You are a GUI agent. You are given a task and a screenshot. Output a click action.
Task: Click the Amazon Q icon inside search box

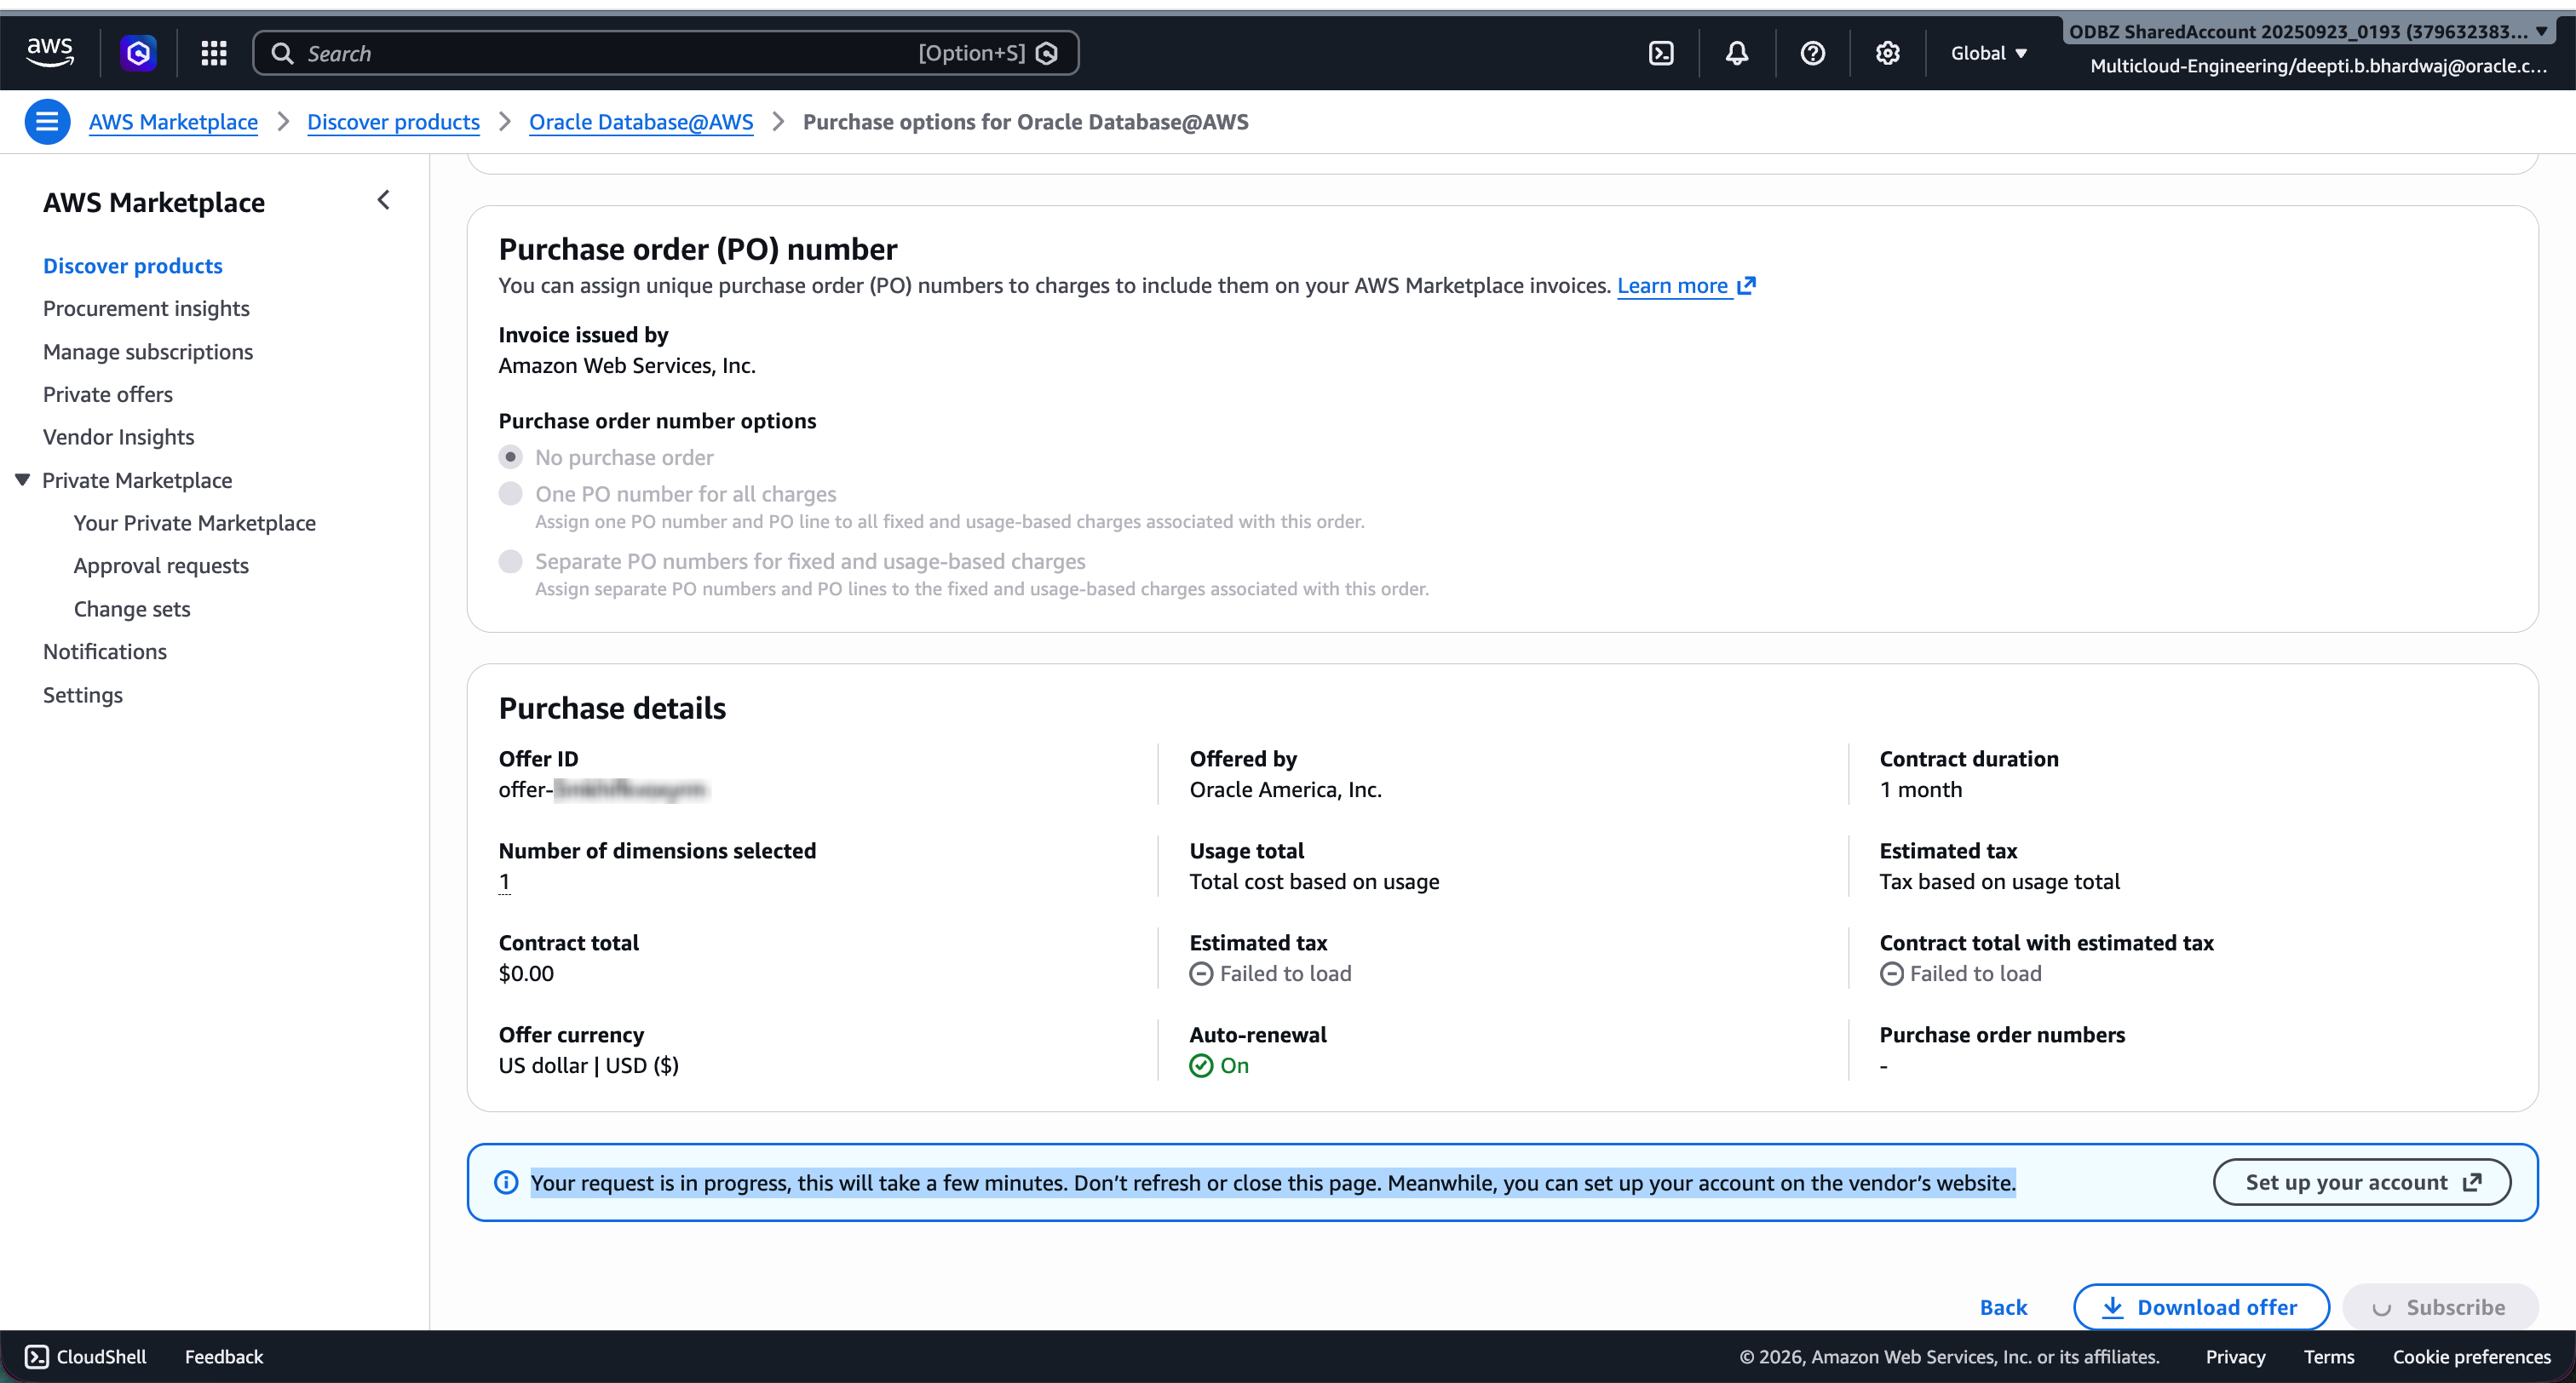pos(1047,53)
